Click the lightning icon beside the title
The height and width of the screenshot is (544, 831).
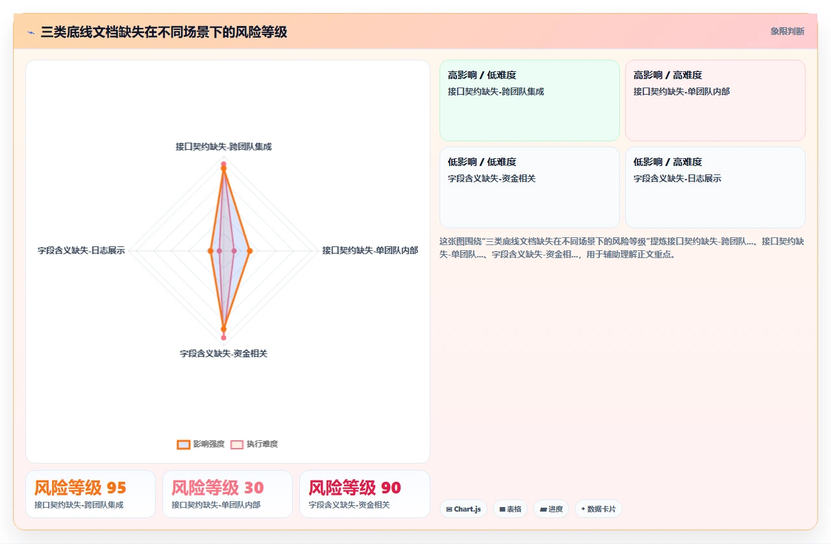tap(31, 32)
